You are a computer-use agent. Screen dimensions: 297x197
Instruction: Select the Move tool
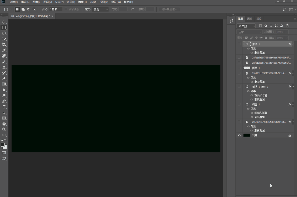point(4,22)
